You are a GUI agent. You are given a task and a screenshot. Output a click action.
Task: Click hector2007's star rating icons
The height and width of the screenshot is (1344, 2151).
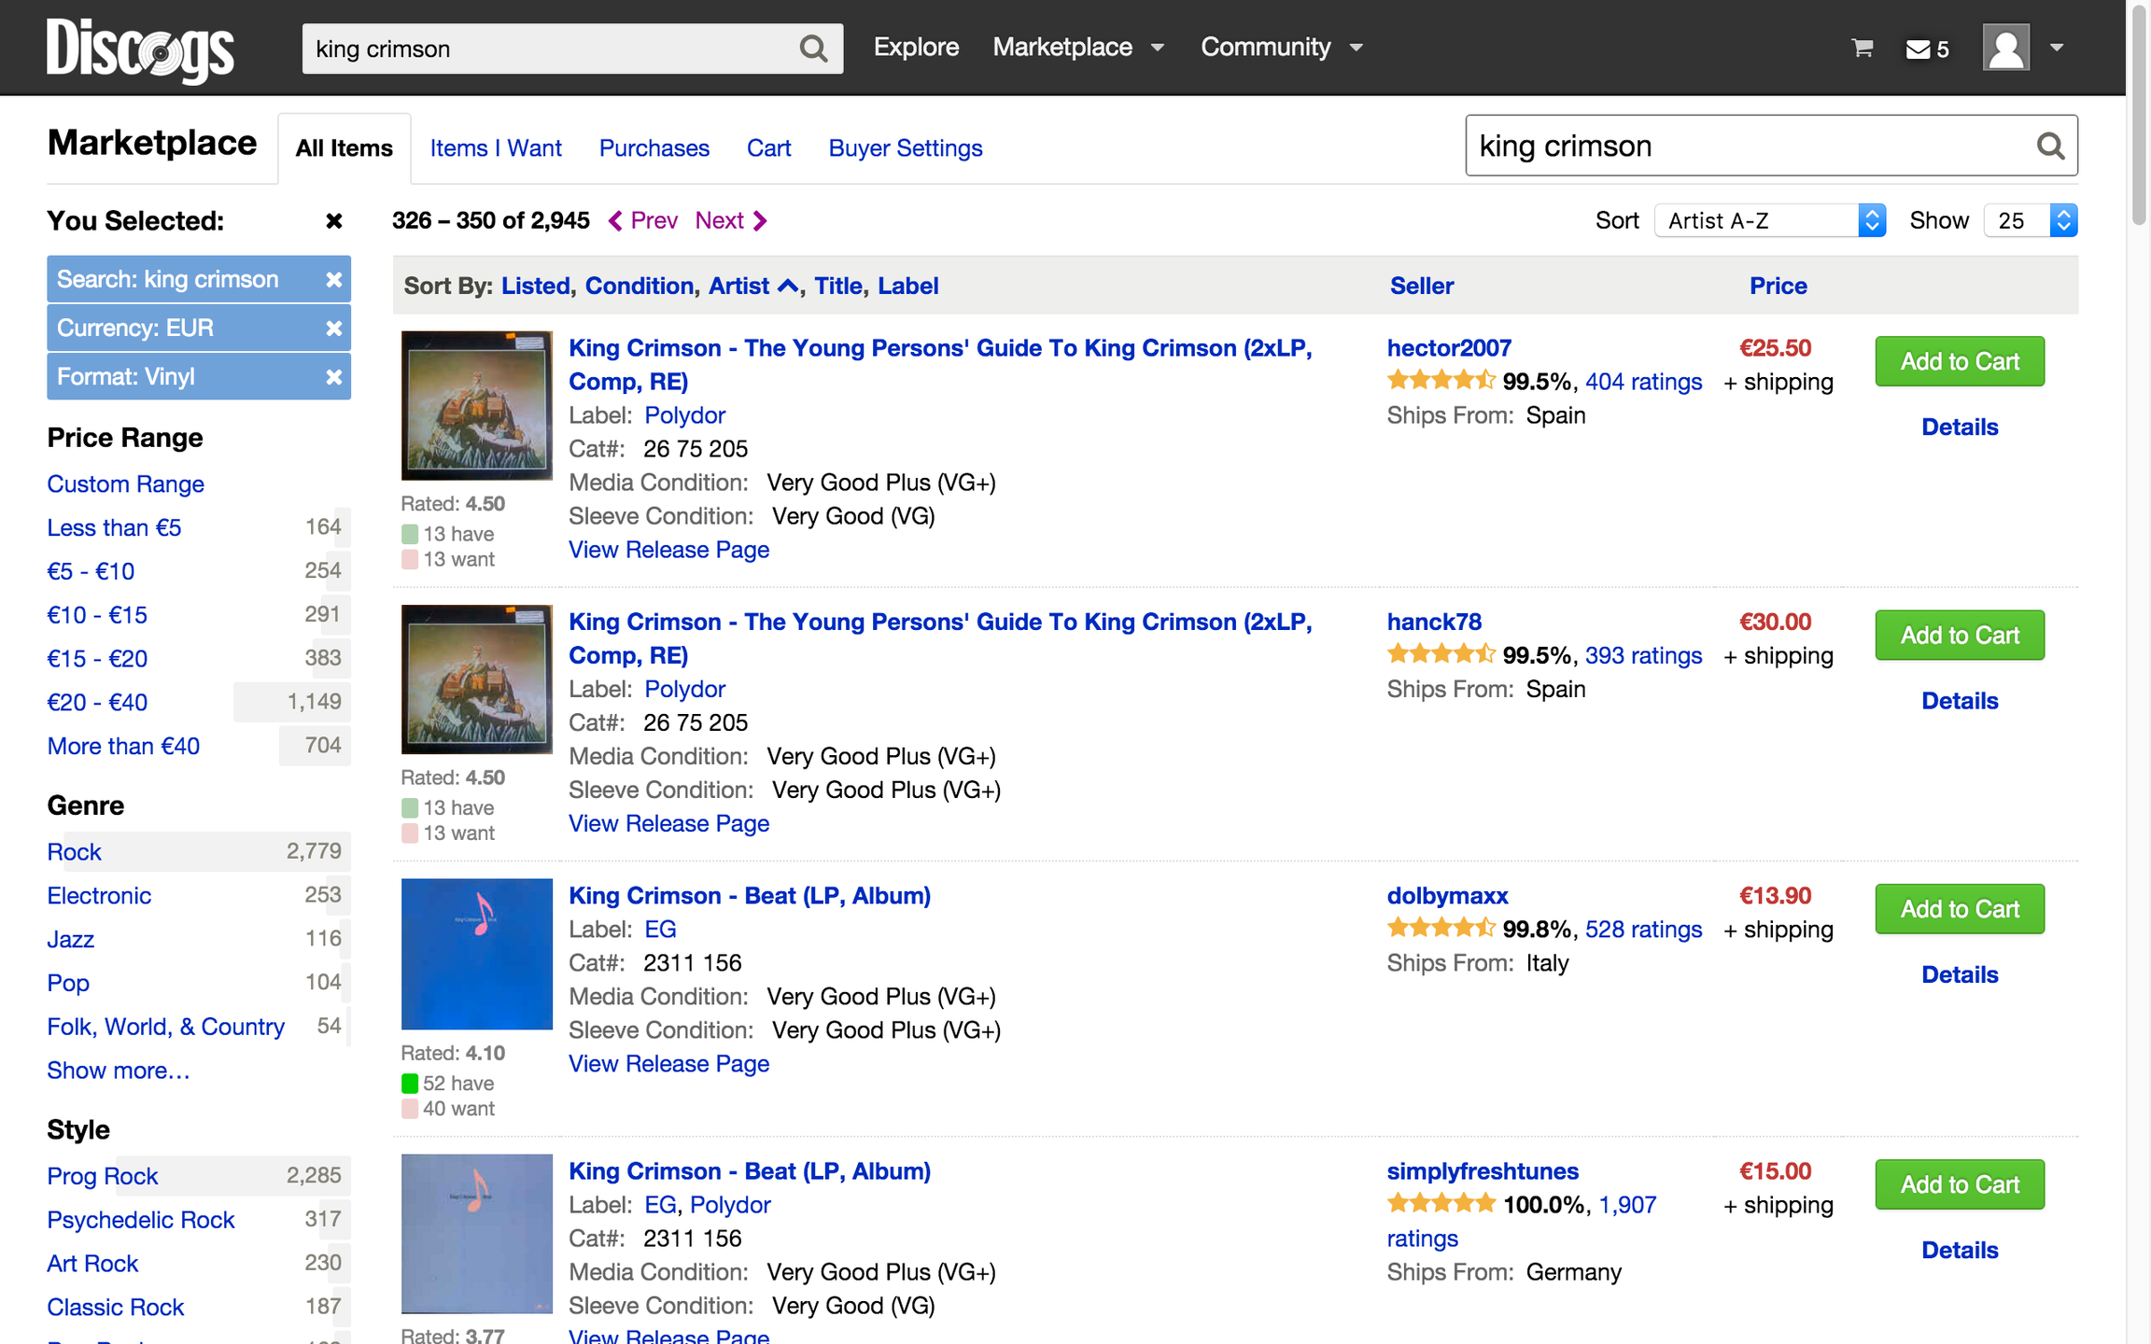1441,380
